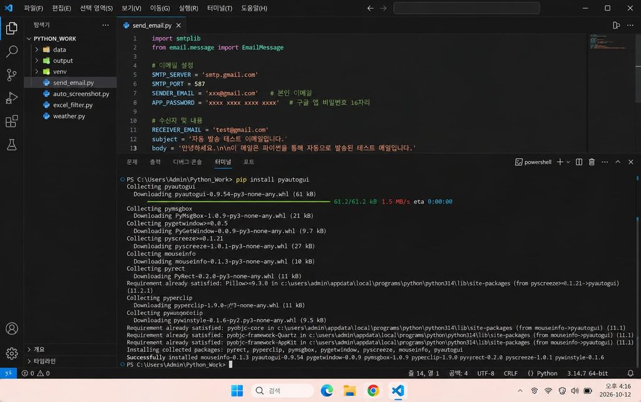The image size is (641, 402).
Task: Select Python language mode in status bar
Action: point(543,373)
